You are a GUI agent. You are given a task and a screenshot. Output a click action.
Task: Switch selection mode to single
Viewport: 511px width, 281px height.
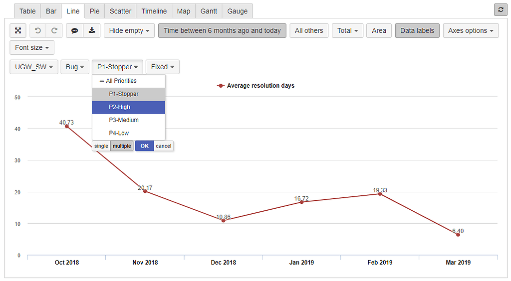coord(101,146)
